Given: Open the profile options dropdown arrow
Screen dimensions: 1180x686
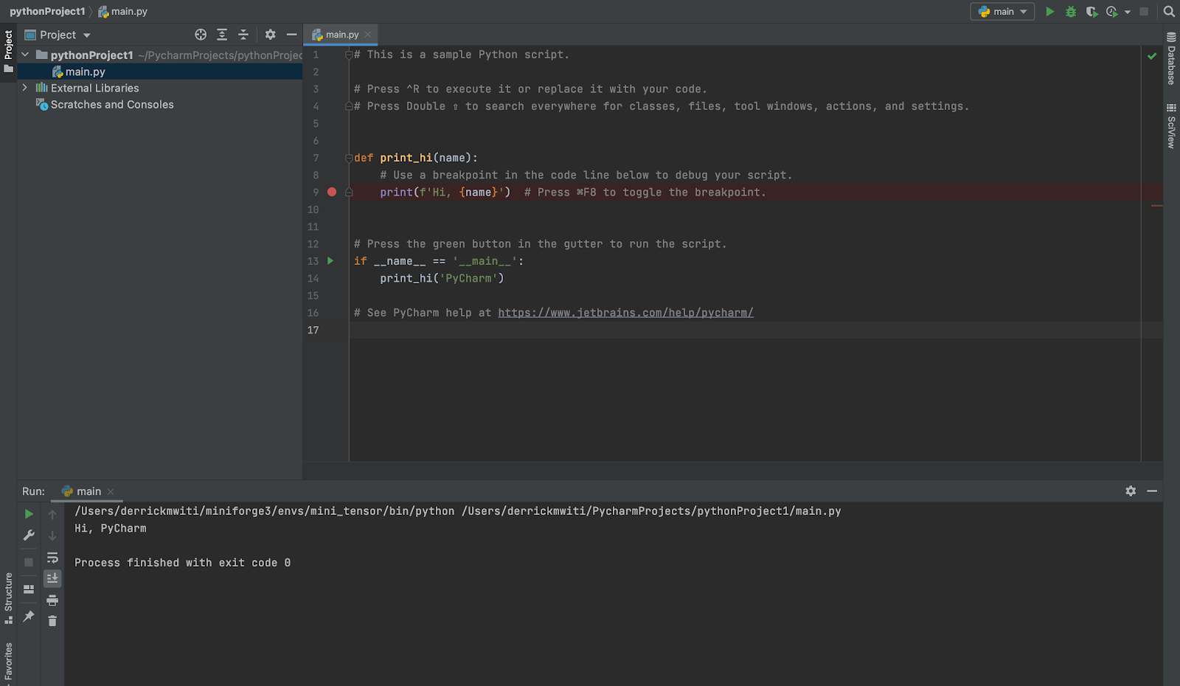Looking at the screenshot, I should (1128, 13).
